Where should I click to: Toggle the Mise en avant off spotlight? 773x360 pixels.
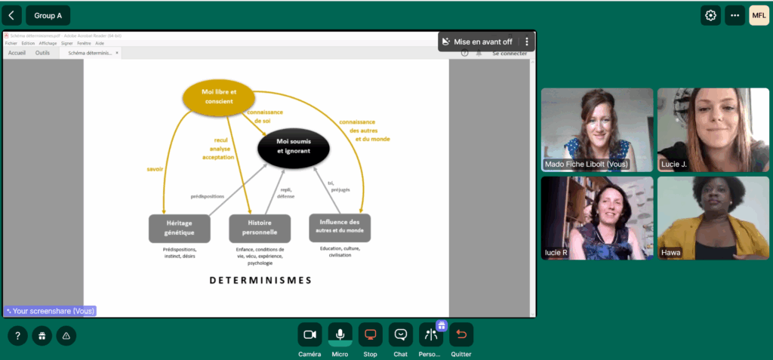[479, 42]
